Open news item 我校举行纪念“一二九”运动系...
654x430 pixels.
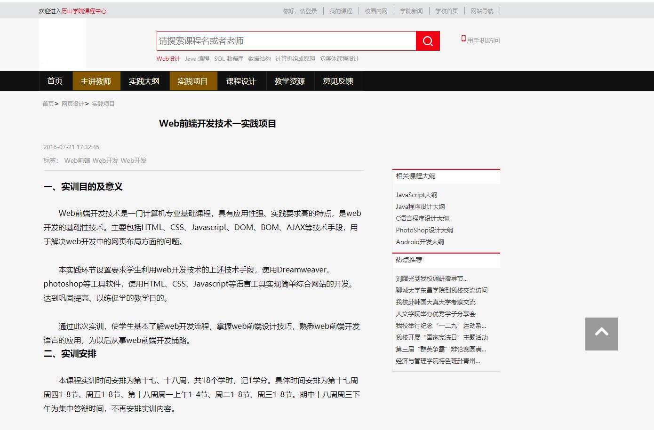[440, 326]
